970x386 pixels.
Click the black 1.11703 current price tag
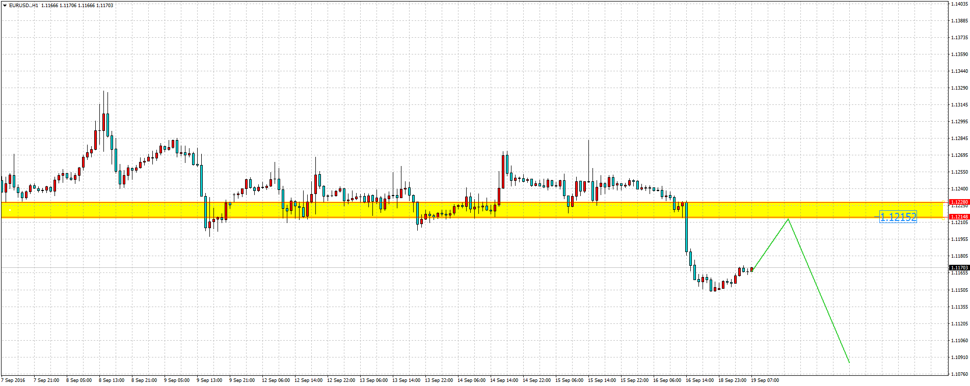click(959, 268)
